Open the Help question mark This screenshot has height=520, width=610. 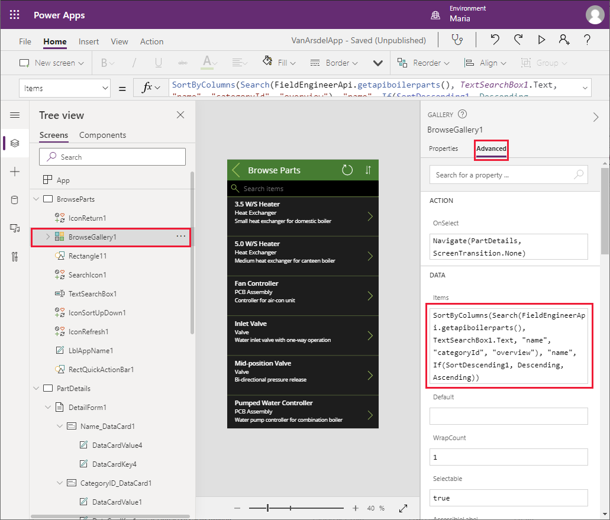coord(587,40)
